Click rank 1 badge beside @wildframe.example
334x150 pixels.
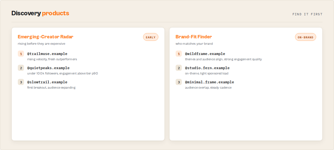pyautogui.click(x=179, y=54)
